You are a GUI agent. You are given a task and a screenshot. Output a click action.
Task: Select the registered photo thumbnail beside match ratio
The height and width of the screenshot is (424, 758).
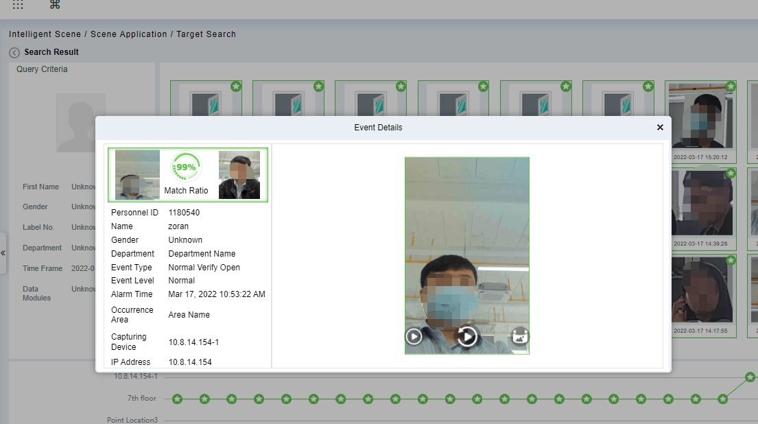239,175
